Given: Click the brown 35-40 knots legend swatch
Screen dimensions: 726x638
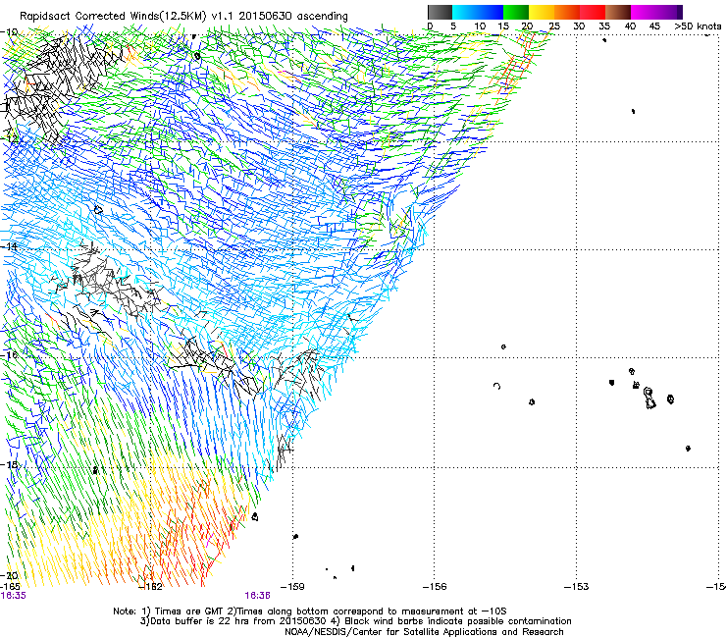Looking at the screenshot, I should tap(618, 12).
